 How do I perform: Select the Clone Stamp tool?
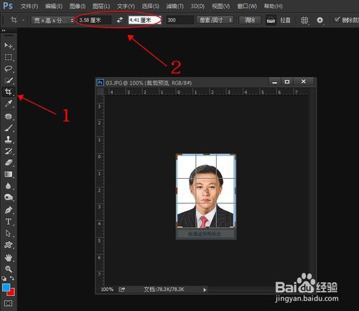point(9,139)
